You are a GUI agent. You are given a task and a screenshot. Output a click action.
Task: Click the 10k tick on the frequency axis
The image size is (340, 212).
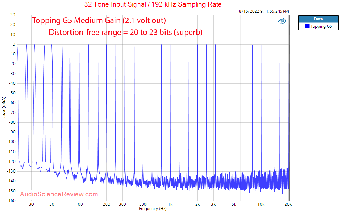pyautogui.click(x=261, y=204)
